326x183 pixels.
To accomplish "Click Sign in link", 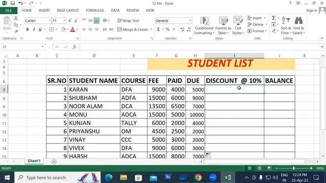I will 311,10.
